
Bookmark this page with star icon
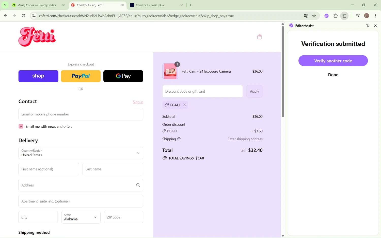(x=314, y=16)
